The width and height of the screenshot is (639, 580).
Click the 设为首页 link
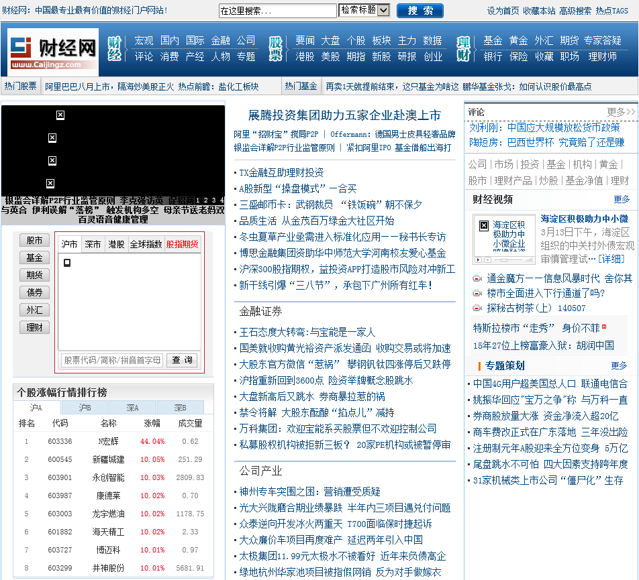[503, 11]
